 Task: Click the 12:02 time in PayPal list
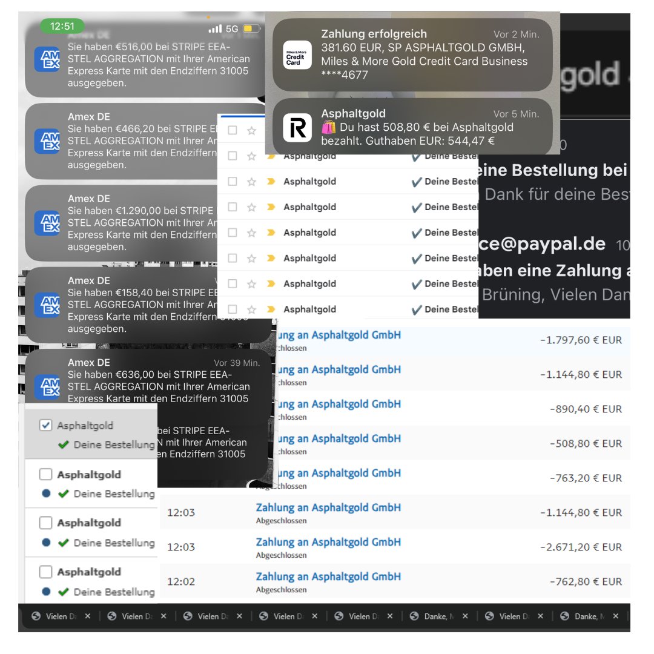point(181,581)
